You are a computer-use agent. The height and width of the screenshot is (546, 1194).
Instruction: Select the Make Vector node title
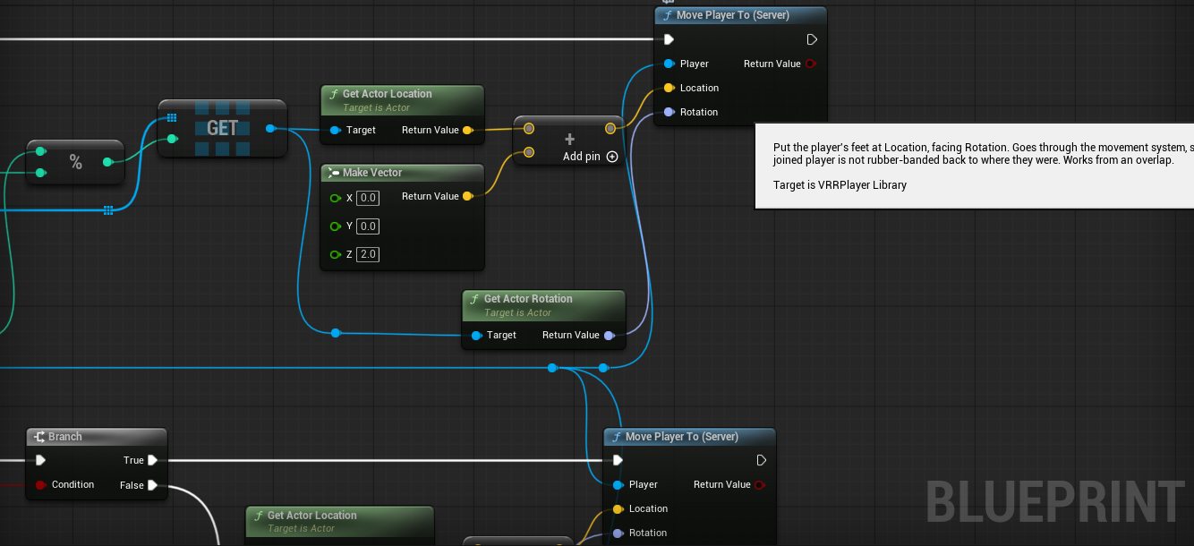[x=372, y=172]
